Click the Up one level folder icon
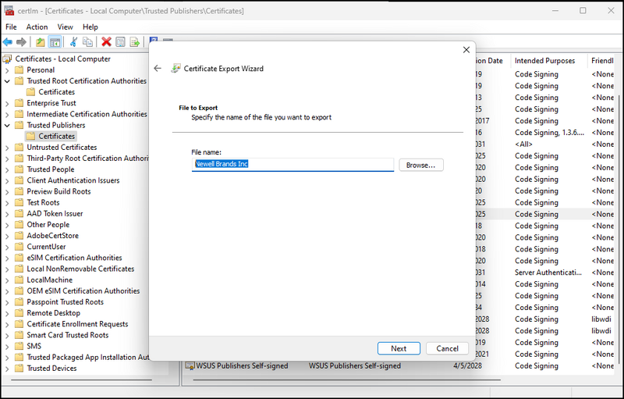The height and width of the screenshot is (399, 624). pos(41,42)
